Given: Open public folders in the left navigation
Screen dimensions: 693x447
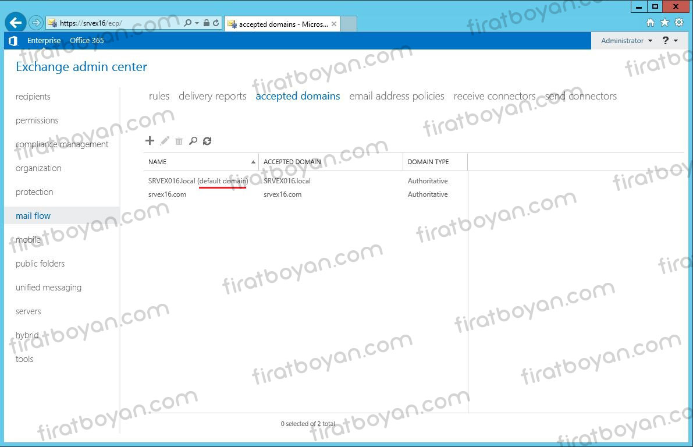Looking at the screenshot, I should [40, 264].
